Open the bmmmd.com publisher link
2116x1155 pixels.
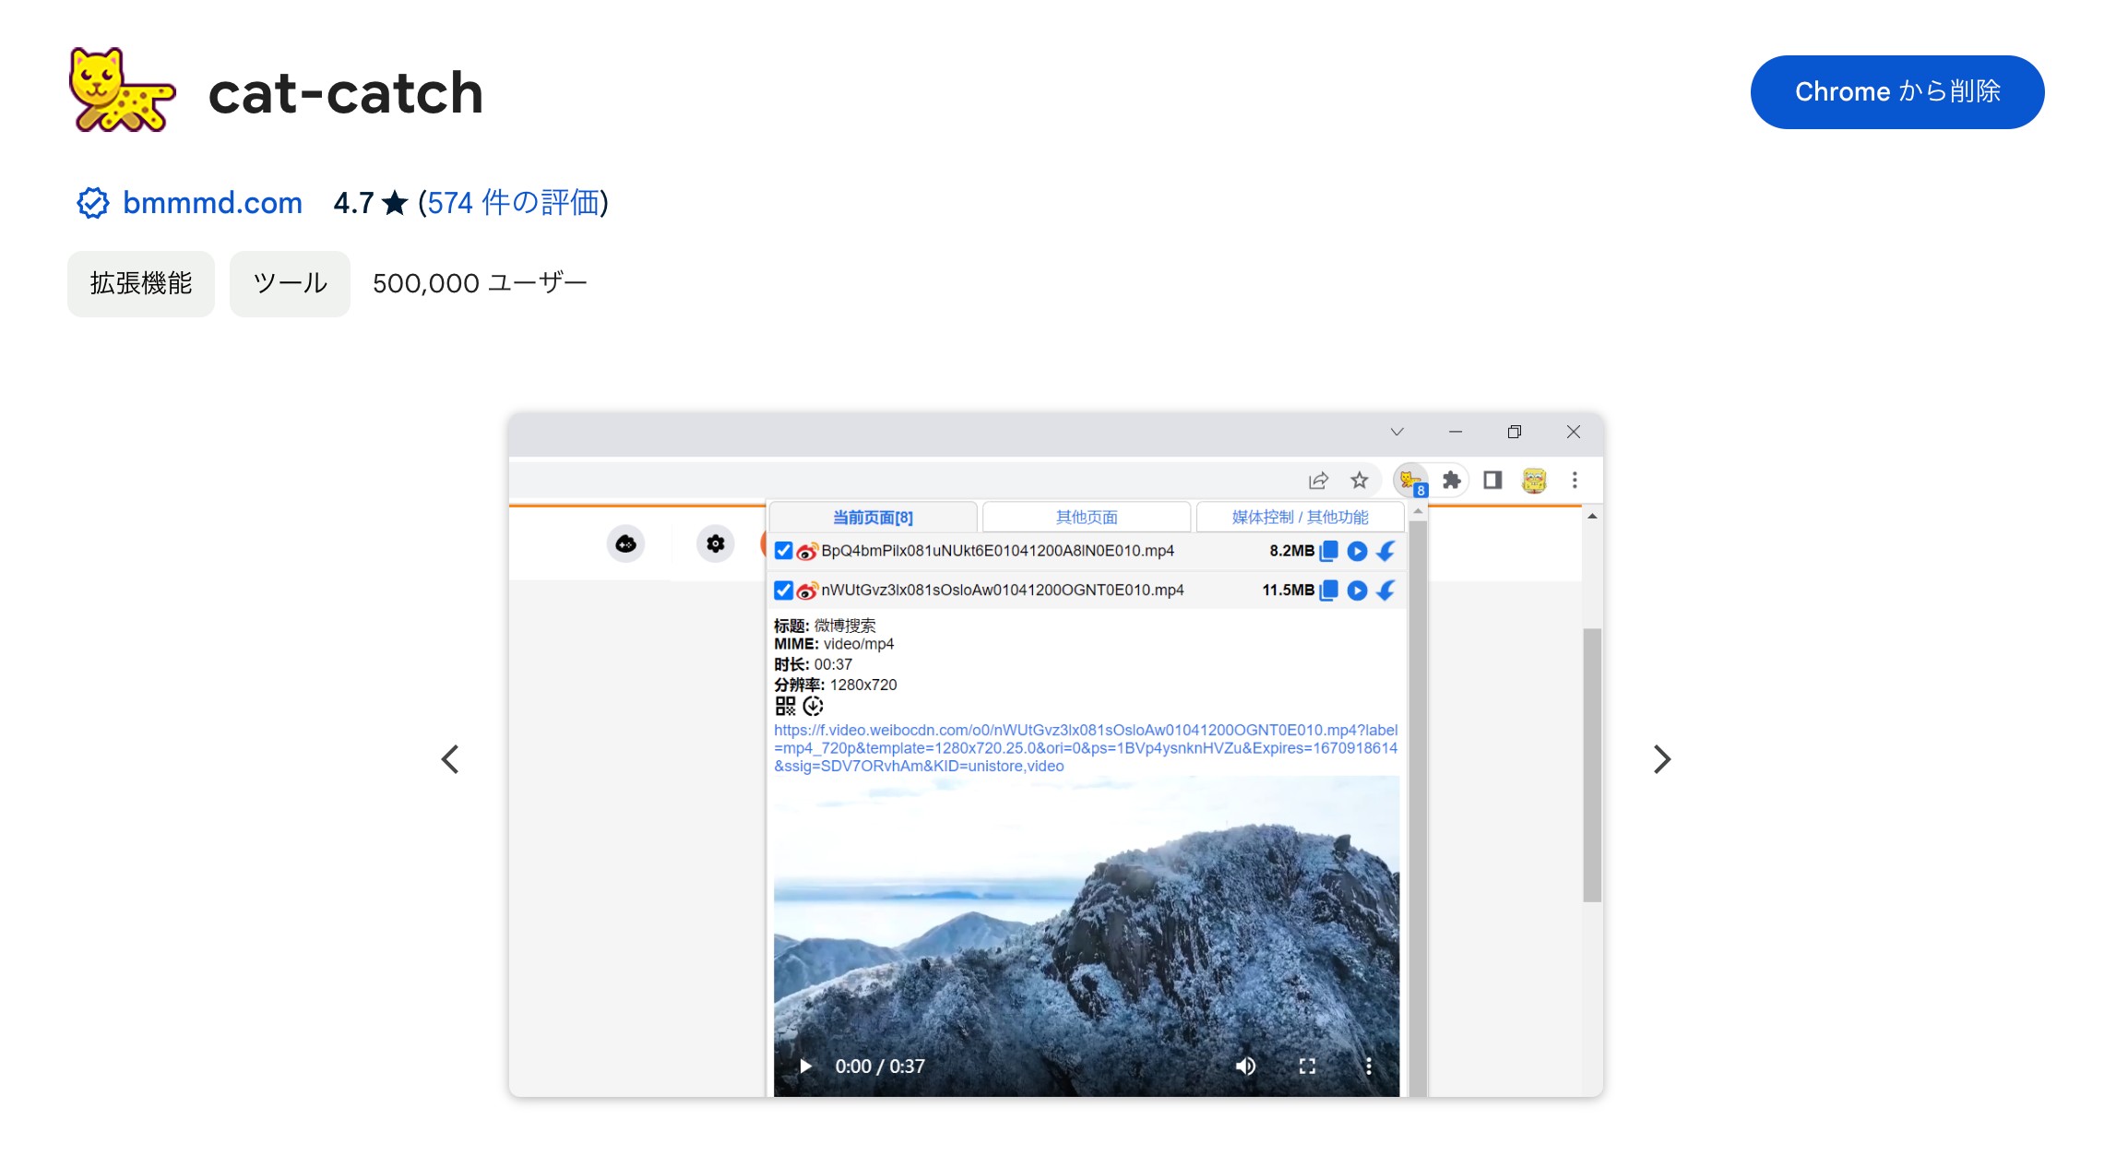coord(212,203)
